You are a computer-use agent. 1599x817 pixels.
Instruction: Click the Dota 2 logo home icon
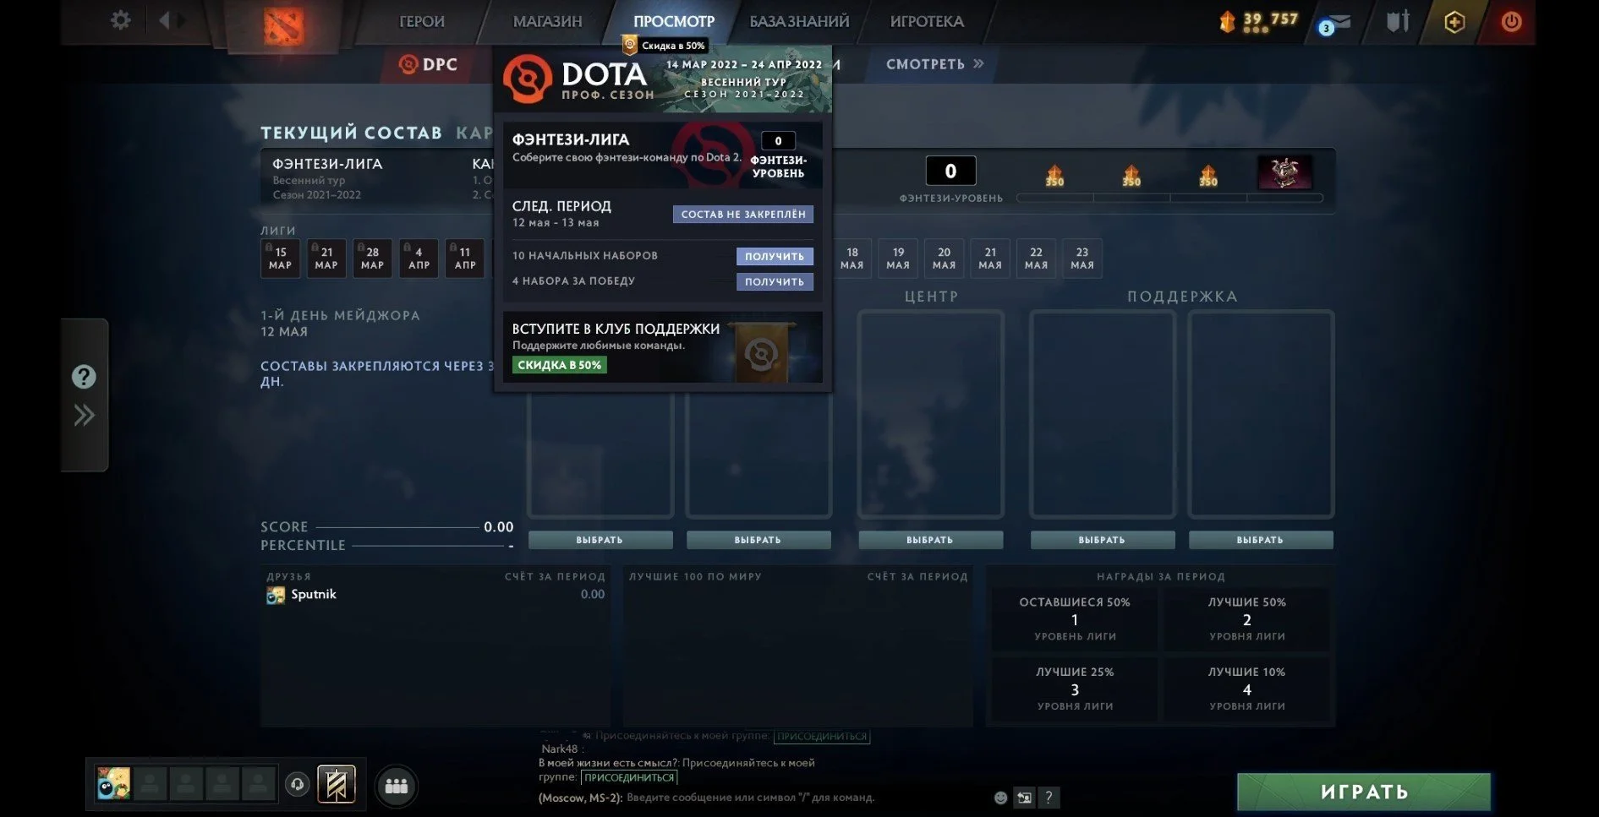pos(283,25)
